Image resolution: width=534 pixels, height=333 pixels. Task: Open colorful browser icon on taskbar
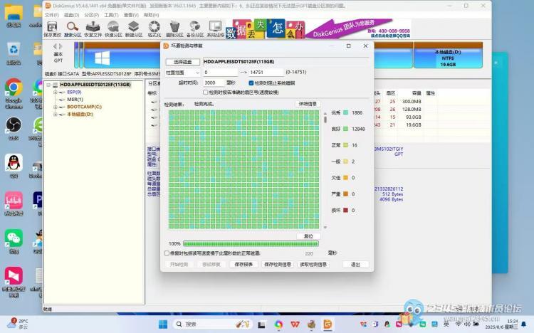(x=278, y=324)
